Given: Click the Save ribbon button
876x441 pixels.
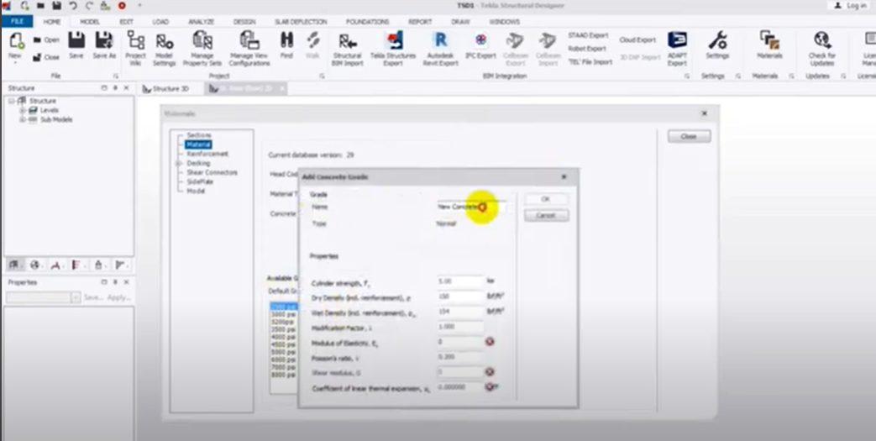Looking at the screenshot, I should tap(76, 45).
